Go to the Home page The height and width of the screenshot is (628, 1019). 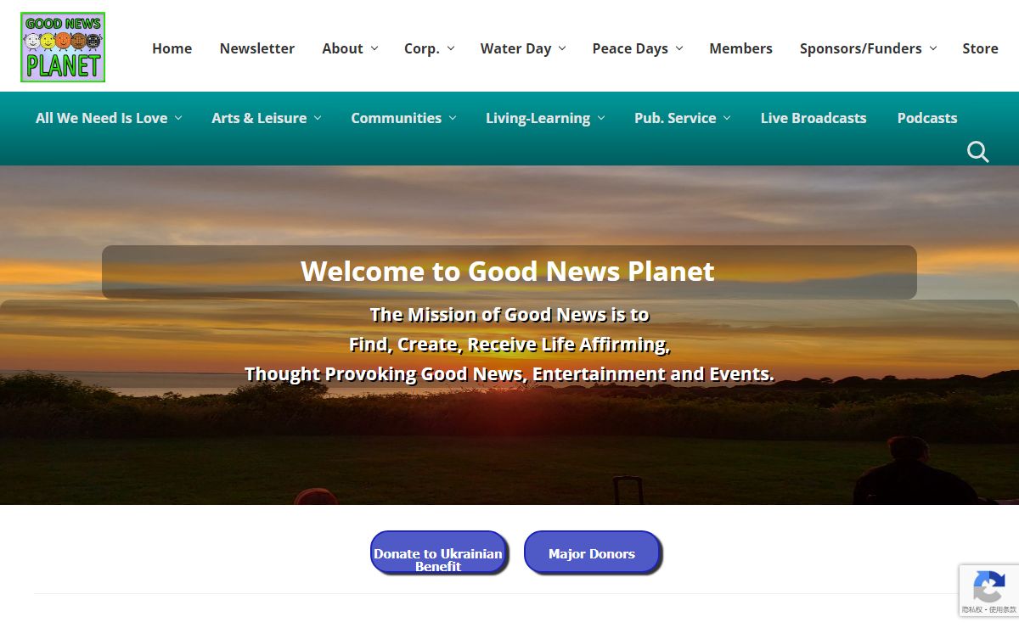click(172, 48)
